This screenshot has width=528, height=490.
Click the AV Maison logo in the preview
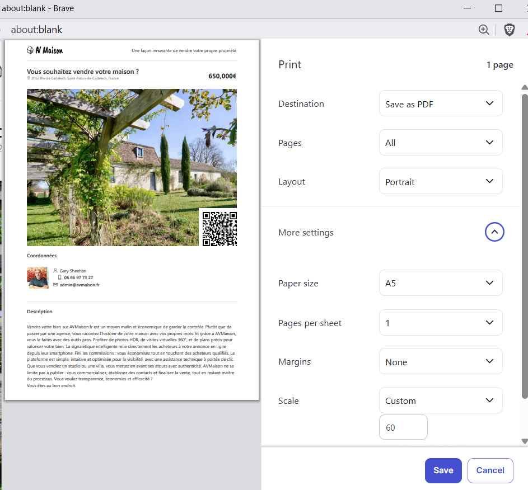coord(45,50)
